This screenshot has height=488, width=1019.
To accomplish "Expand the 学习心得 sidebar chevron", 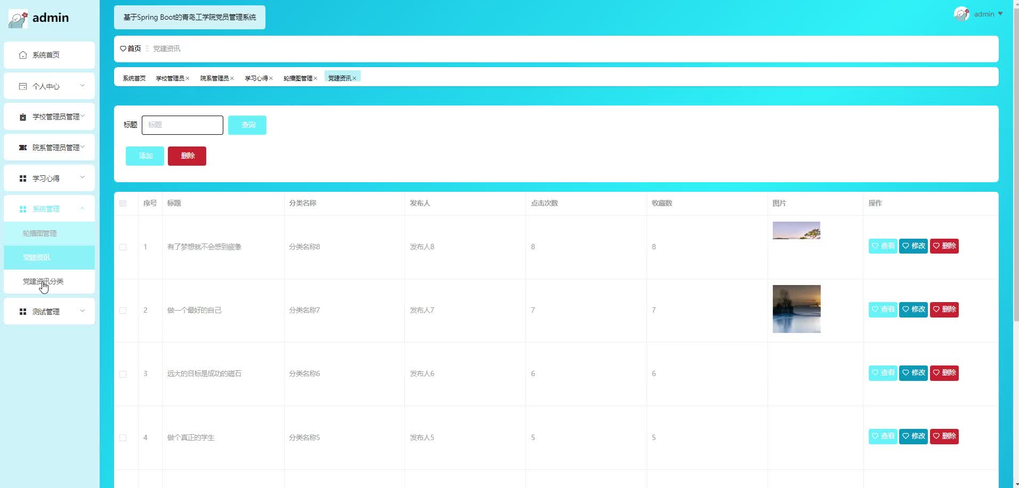I will tap(83, 177).
